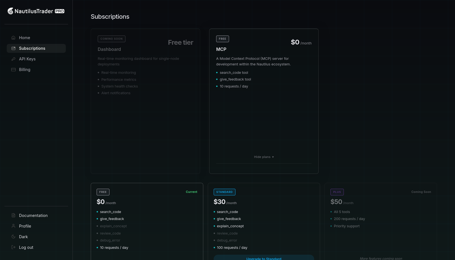Click the green Current status label
The width and height of the screenshot is (455, 260).
(192, 192)
